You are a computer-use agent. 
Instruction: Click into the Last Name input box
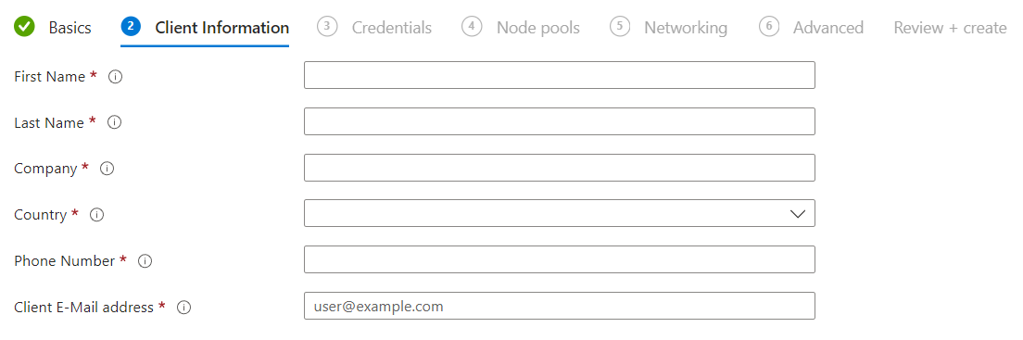click(x=559, y=121)
